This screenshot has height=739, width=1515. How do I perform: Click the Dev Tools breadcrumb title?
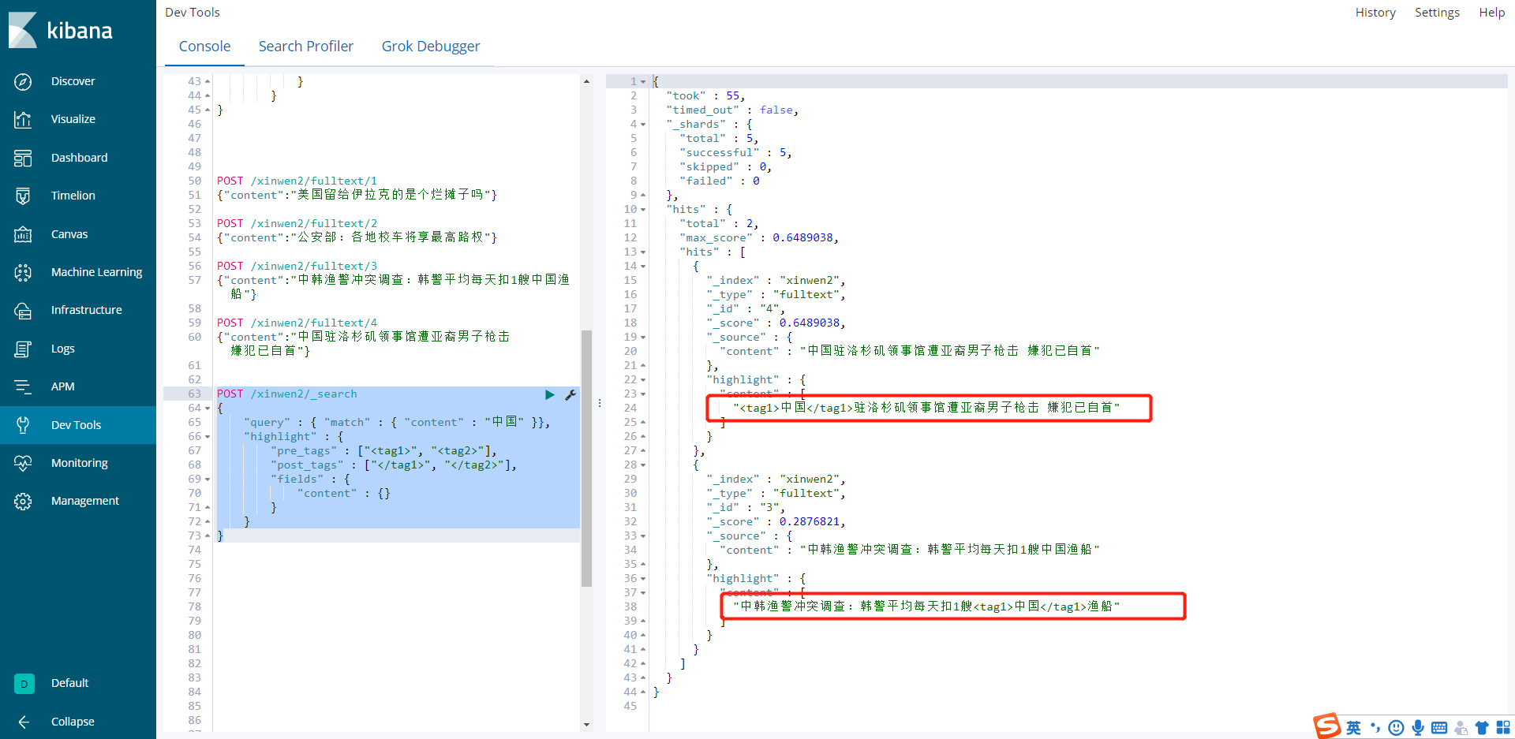coord(193,13)
